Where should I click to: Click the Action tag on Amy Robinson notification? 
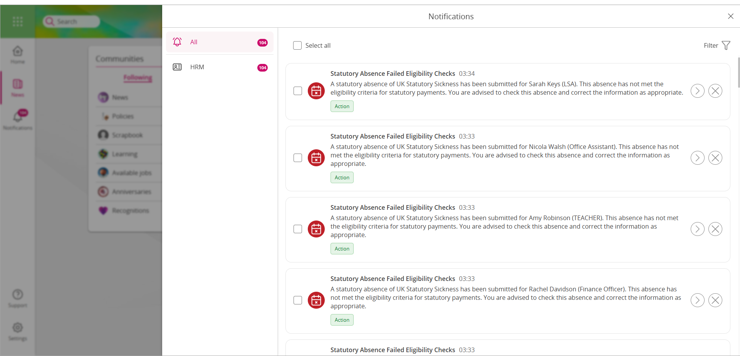[x=342, y=249]
